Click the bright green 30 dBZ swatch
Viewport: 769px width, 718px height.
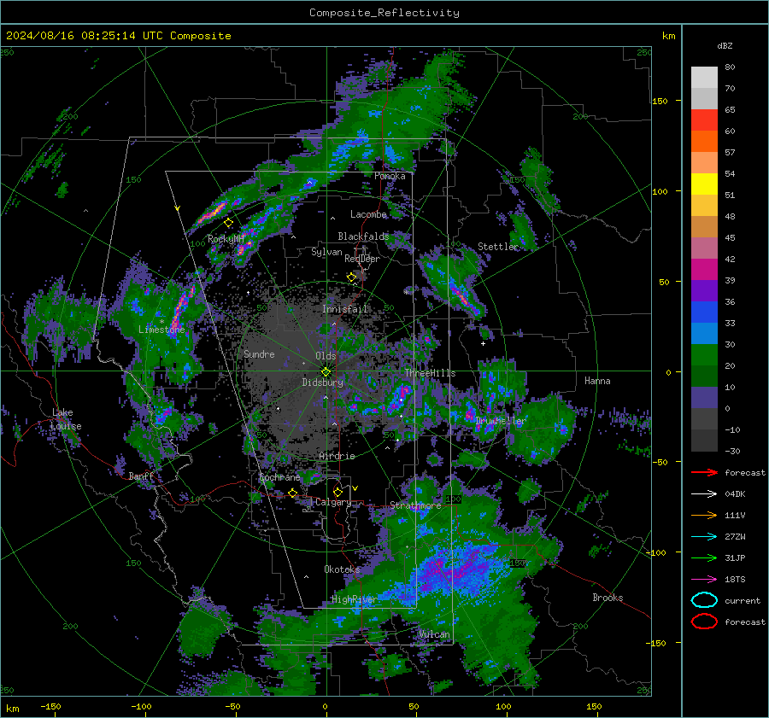[x=704, y=355]
